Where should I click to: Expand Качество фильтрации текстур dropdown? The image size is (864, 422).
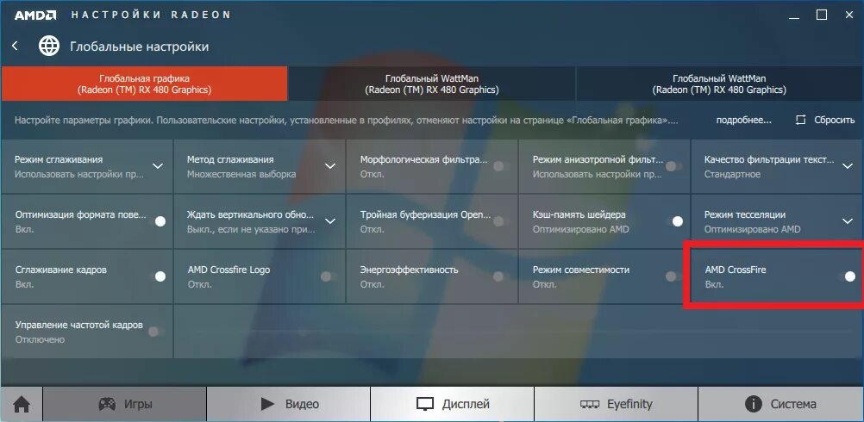pyautogui.click(x=848, y=165)
